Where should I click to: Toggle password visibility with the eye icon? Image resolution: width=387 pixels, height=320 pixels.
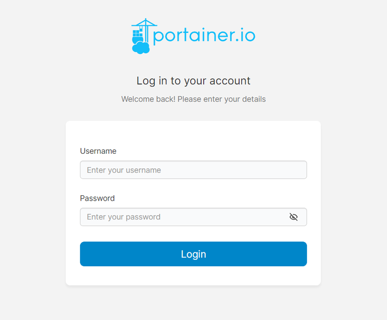[293, 217]
